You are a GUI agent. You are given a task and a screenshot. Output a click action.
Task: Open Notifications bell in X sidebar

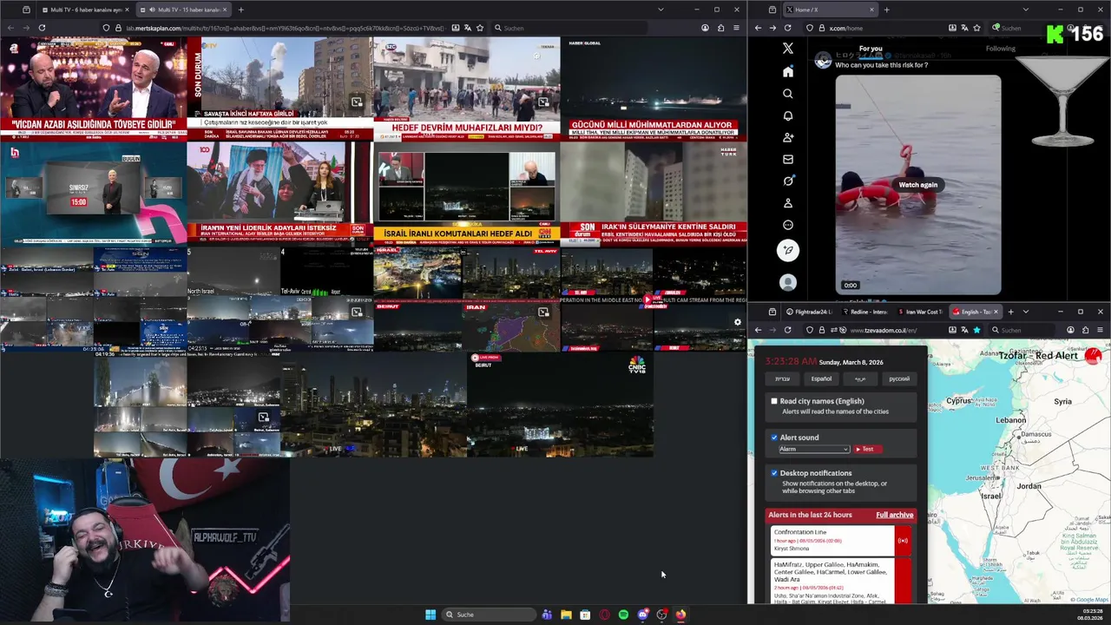pyautogui.click(x=787, y=115)
